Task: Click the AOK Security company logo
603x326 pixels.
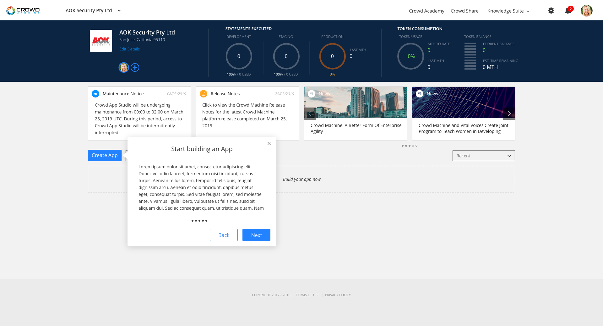Action: 101,41
